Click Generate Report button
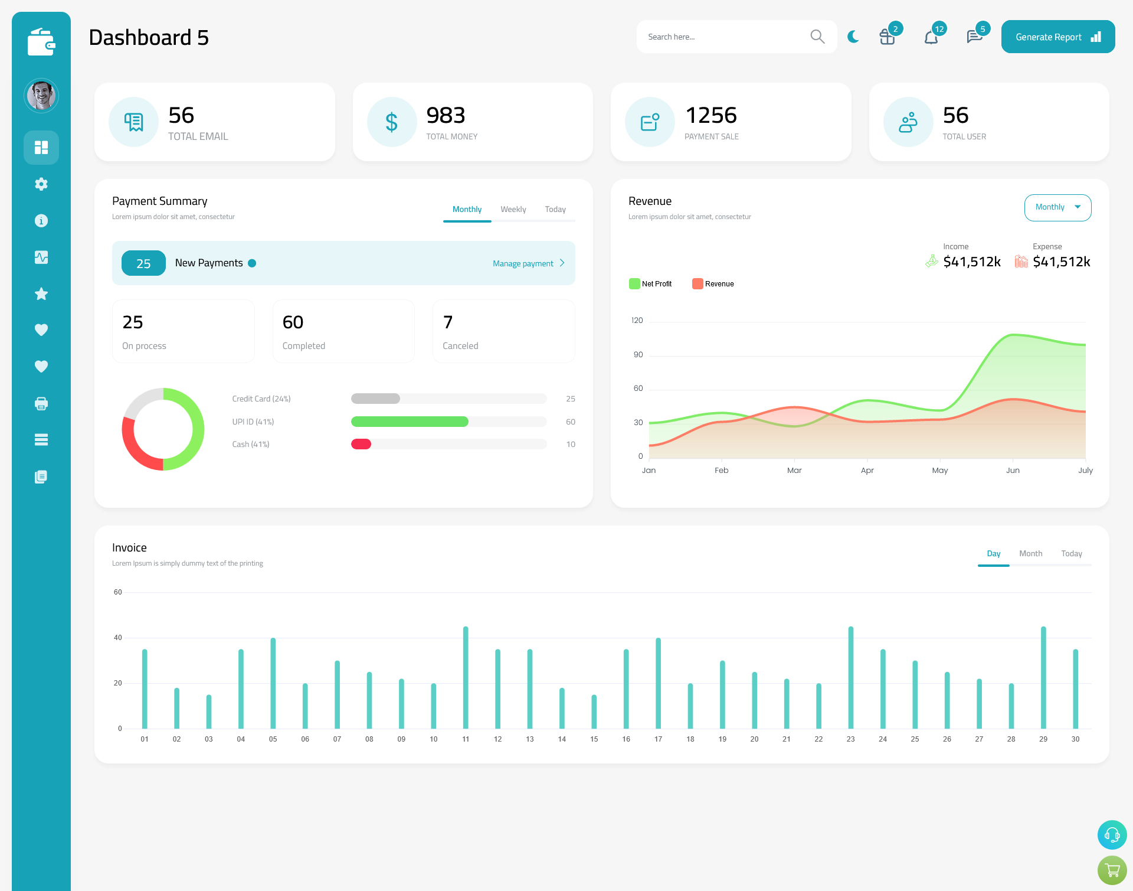 [1056, 36]
